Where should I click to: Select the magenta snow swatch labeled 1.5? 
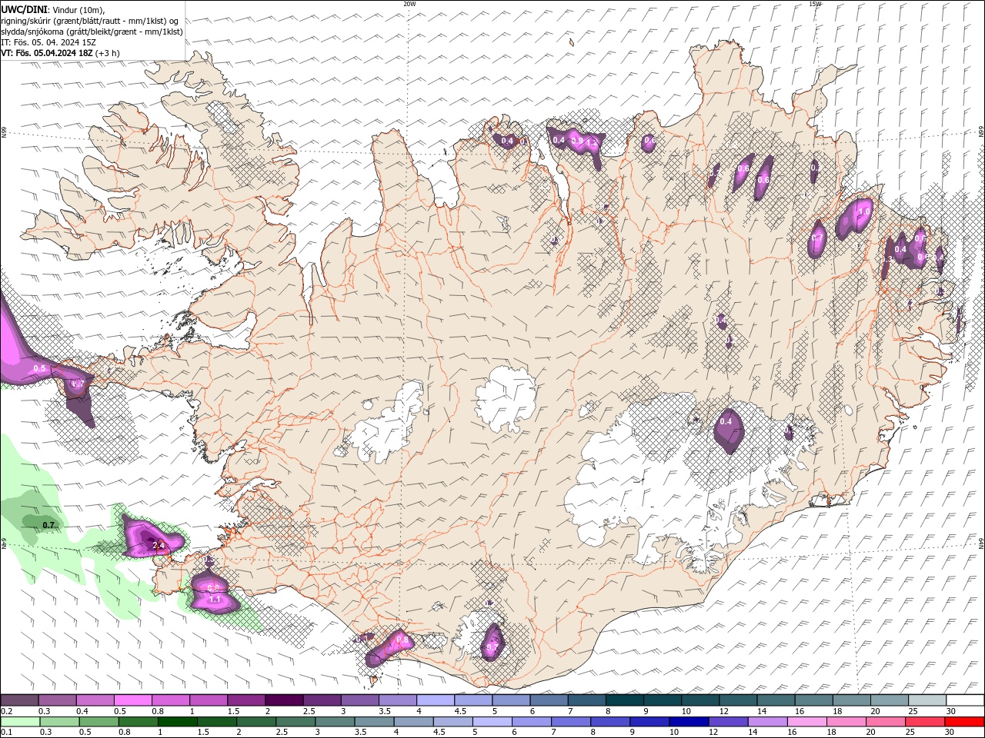coord(245,700)
